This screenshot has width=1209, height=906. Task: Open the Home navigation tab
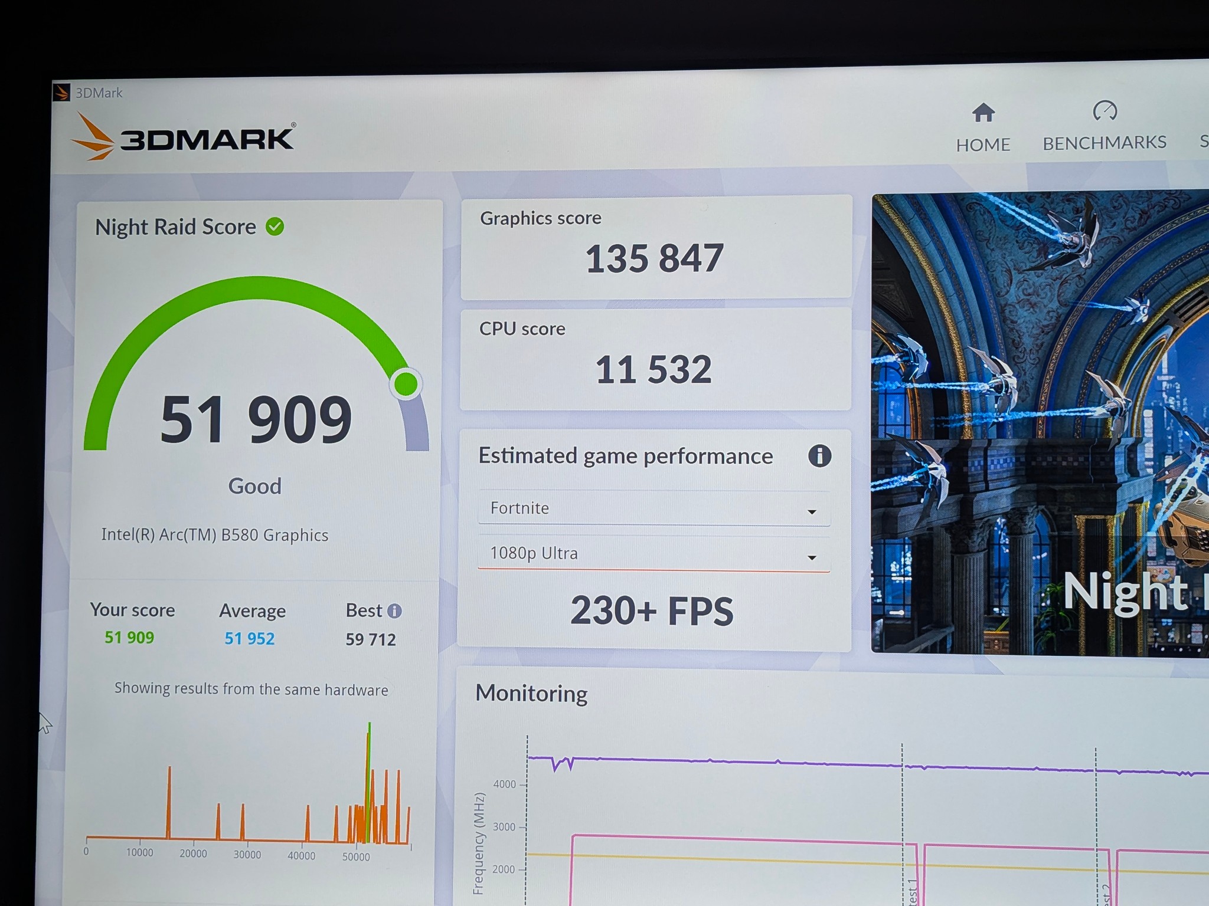(x=983, y=128)
